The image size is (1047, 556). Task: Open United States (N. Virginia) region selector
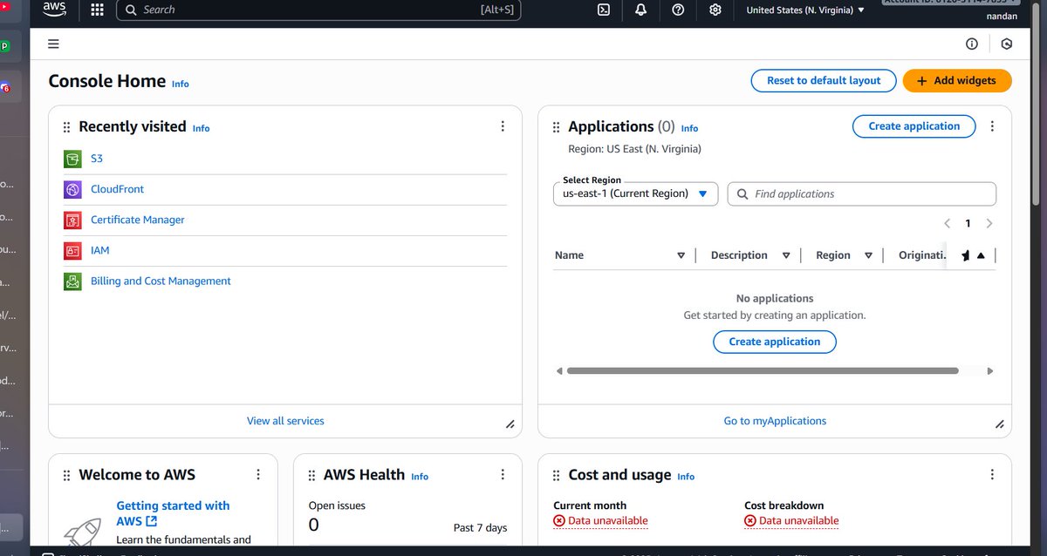point(805,10)
